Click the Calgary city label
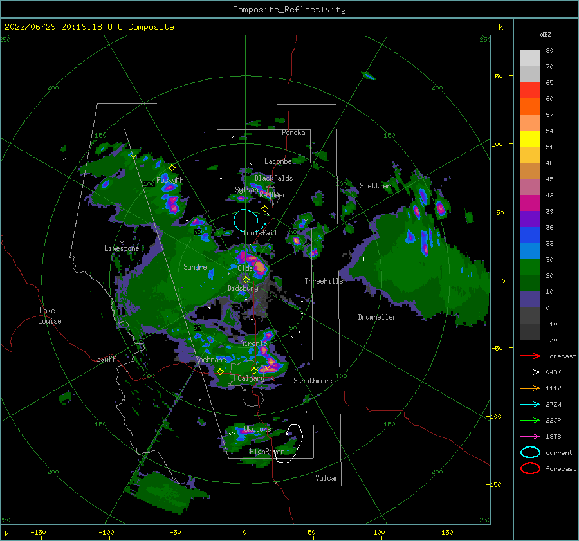Viewport: 579px width, 541px height. point(251,378)
